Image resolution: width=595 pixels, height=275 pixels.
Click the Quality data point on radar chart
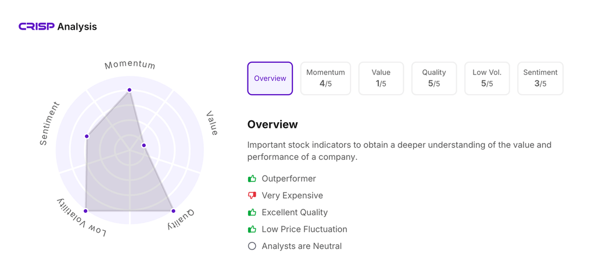[x=173, y=211]
